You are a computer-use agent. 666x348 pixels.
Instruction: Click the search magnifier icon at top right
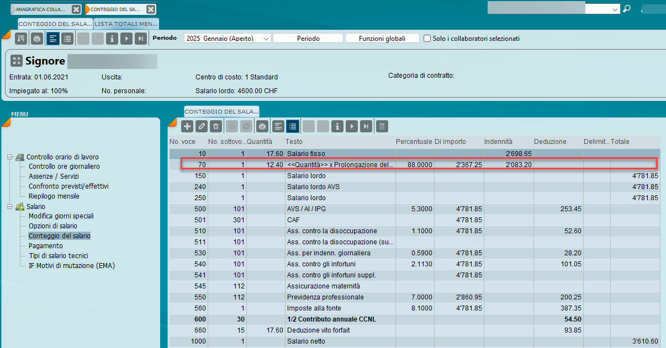626,9
